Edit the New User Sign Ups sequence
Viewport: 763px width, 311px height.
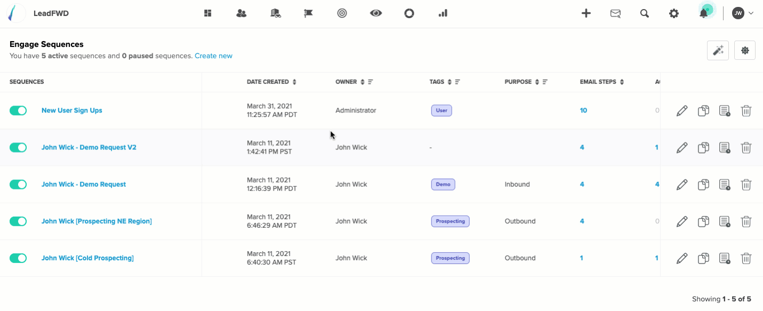point(682,110)
